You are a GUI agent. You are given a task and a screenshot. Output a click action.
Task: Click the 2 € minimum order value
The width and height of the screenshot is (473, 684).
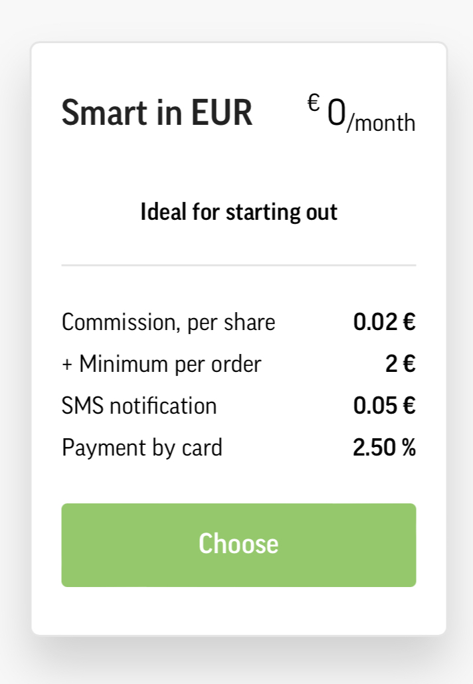[401, 364]
